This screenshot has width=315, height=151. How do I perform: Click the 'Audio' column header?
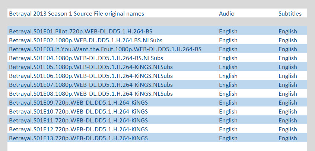[227, 14]
